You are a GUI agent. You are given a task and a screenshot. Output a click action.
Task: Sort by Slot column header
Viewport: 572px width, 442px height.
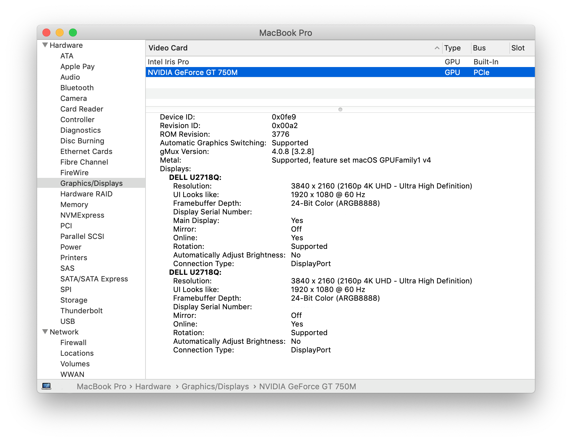pyautogui.click(x=522, y=48)
